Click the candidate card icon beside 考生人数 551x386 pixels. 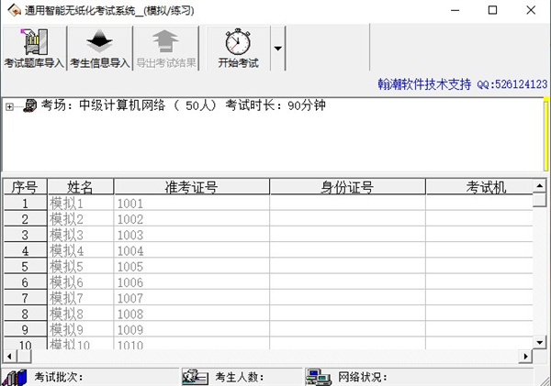pos(196,377)
